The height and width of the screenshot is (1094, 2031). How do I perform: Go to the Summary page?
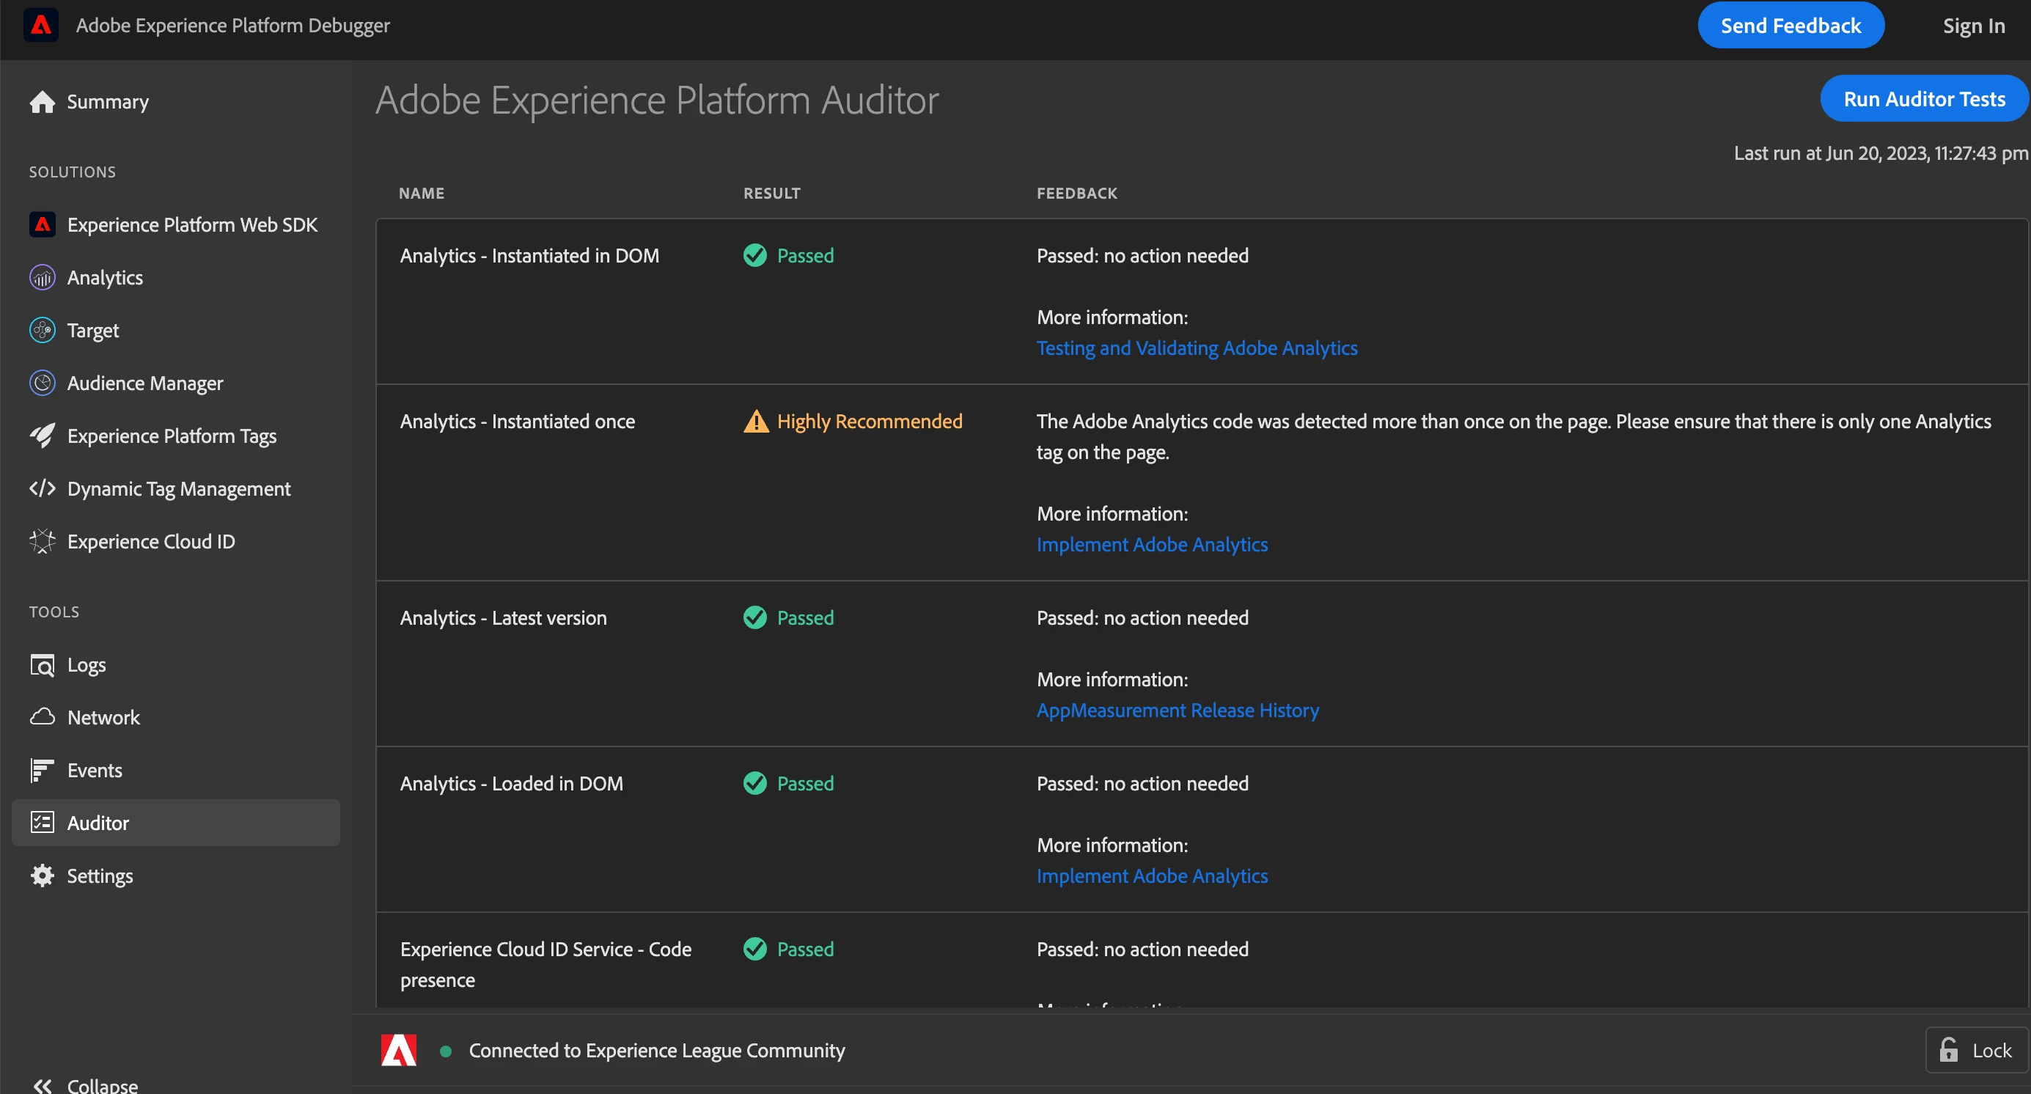tap(107, 102)
